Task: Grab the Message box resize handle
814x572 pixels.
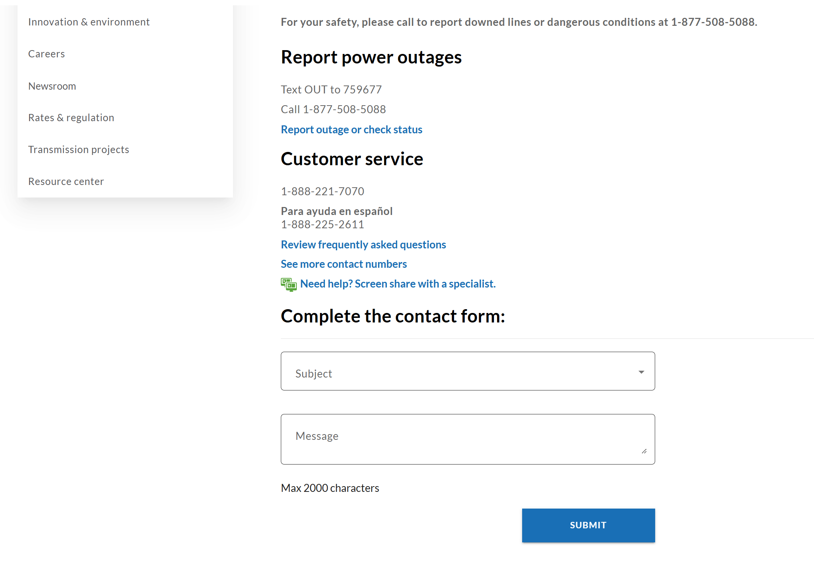Action: point(644,451)
